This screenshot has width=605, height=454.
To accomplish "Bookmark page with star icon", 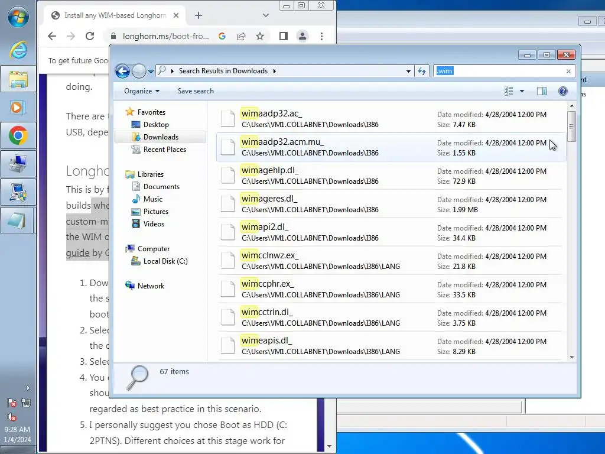I will [260, 36].
